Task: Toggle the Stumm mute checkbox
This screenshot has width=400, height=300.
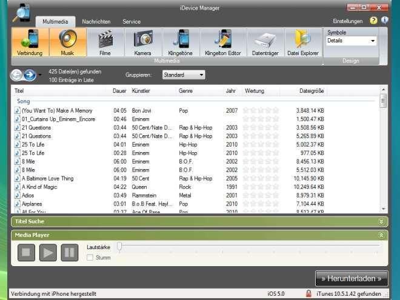Action: pyautogui.click(x=90, y=258)
